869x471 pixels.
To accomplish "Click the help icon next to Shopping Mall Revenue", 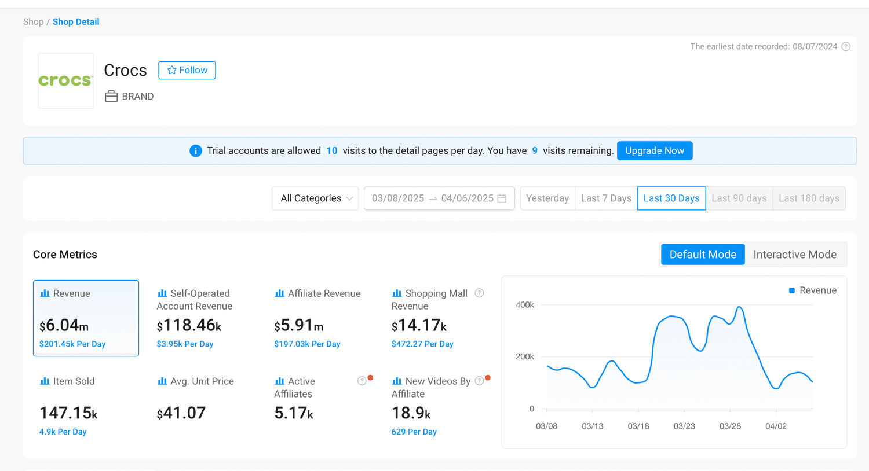I will [479, 293].
